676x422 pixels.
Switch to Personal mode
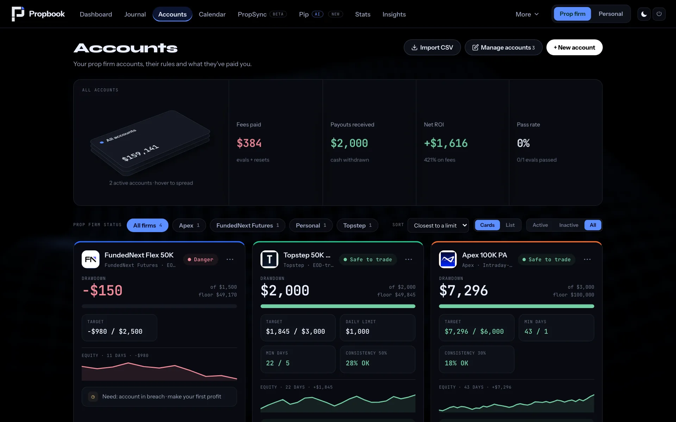[611, 14]
